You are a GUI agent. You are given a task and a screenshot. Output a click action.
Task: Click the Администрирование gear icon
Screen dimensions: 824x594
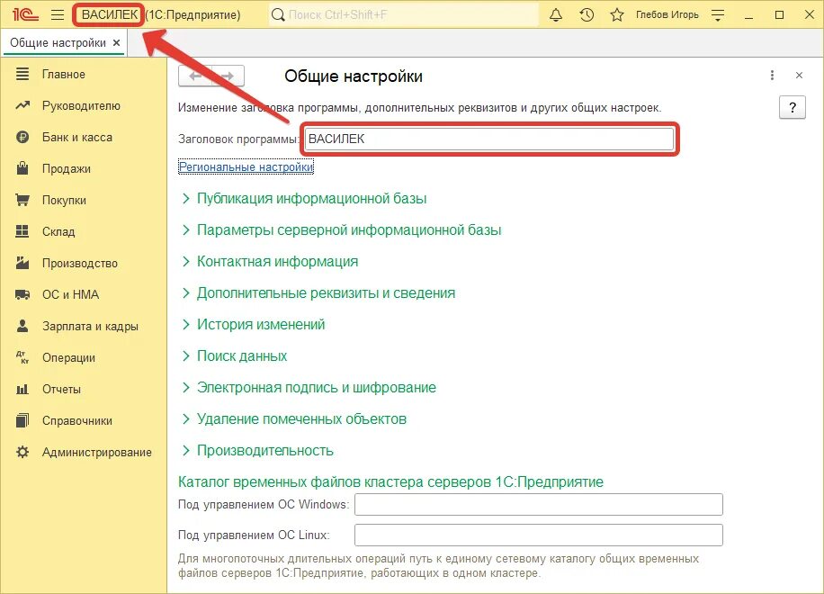pyautogui.click(x=22, y=452)
